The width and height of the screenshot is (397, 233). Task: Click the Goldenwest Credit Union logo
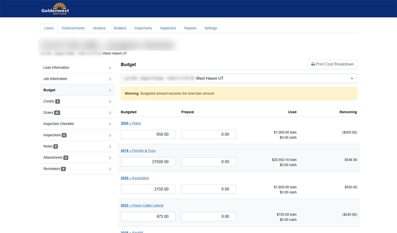coord(55,8)
